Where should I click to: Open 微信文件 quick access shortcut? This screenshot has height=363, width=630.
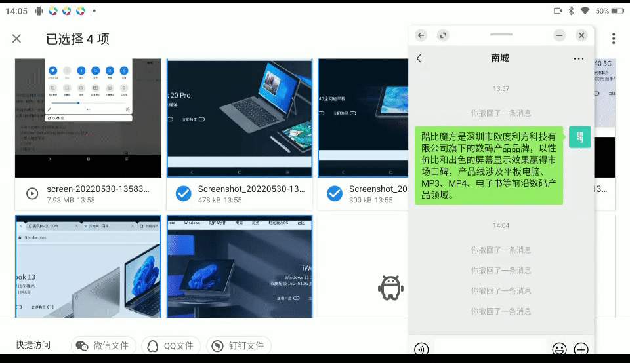pos(103,345)
